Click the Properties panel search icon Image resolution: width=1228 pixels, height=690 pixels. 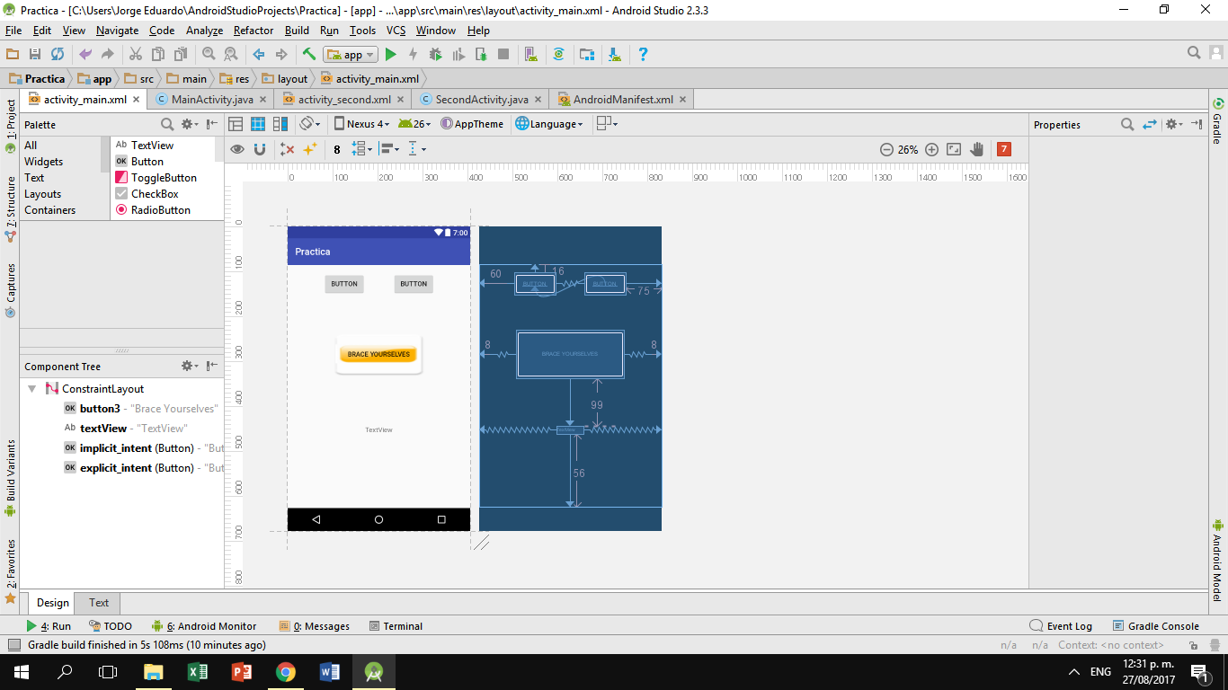point(1127,125)
